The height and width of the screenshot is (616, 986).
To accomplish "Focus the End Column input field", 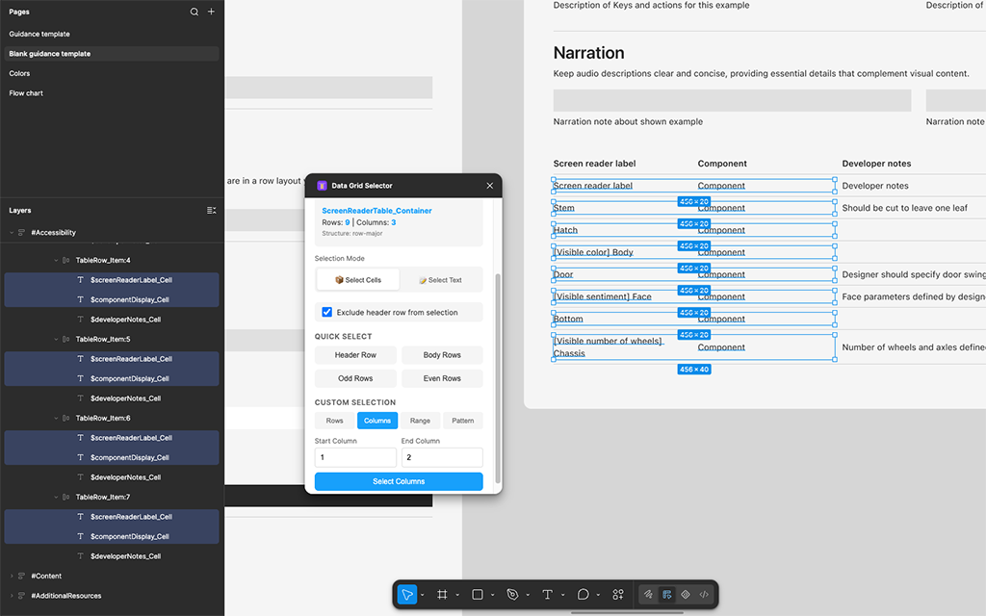I will (442, 457).
